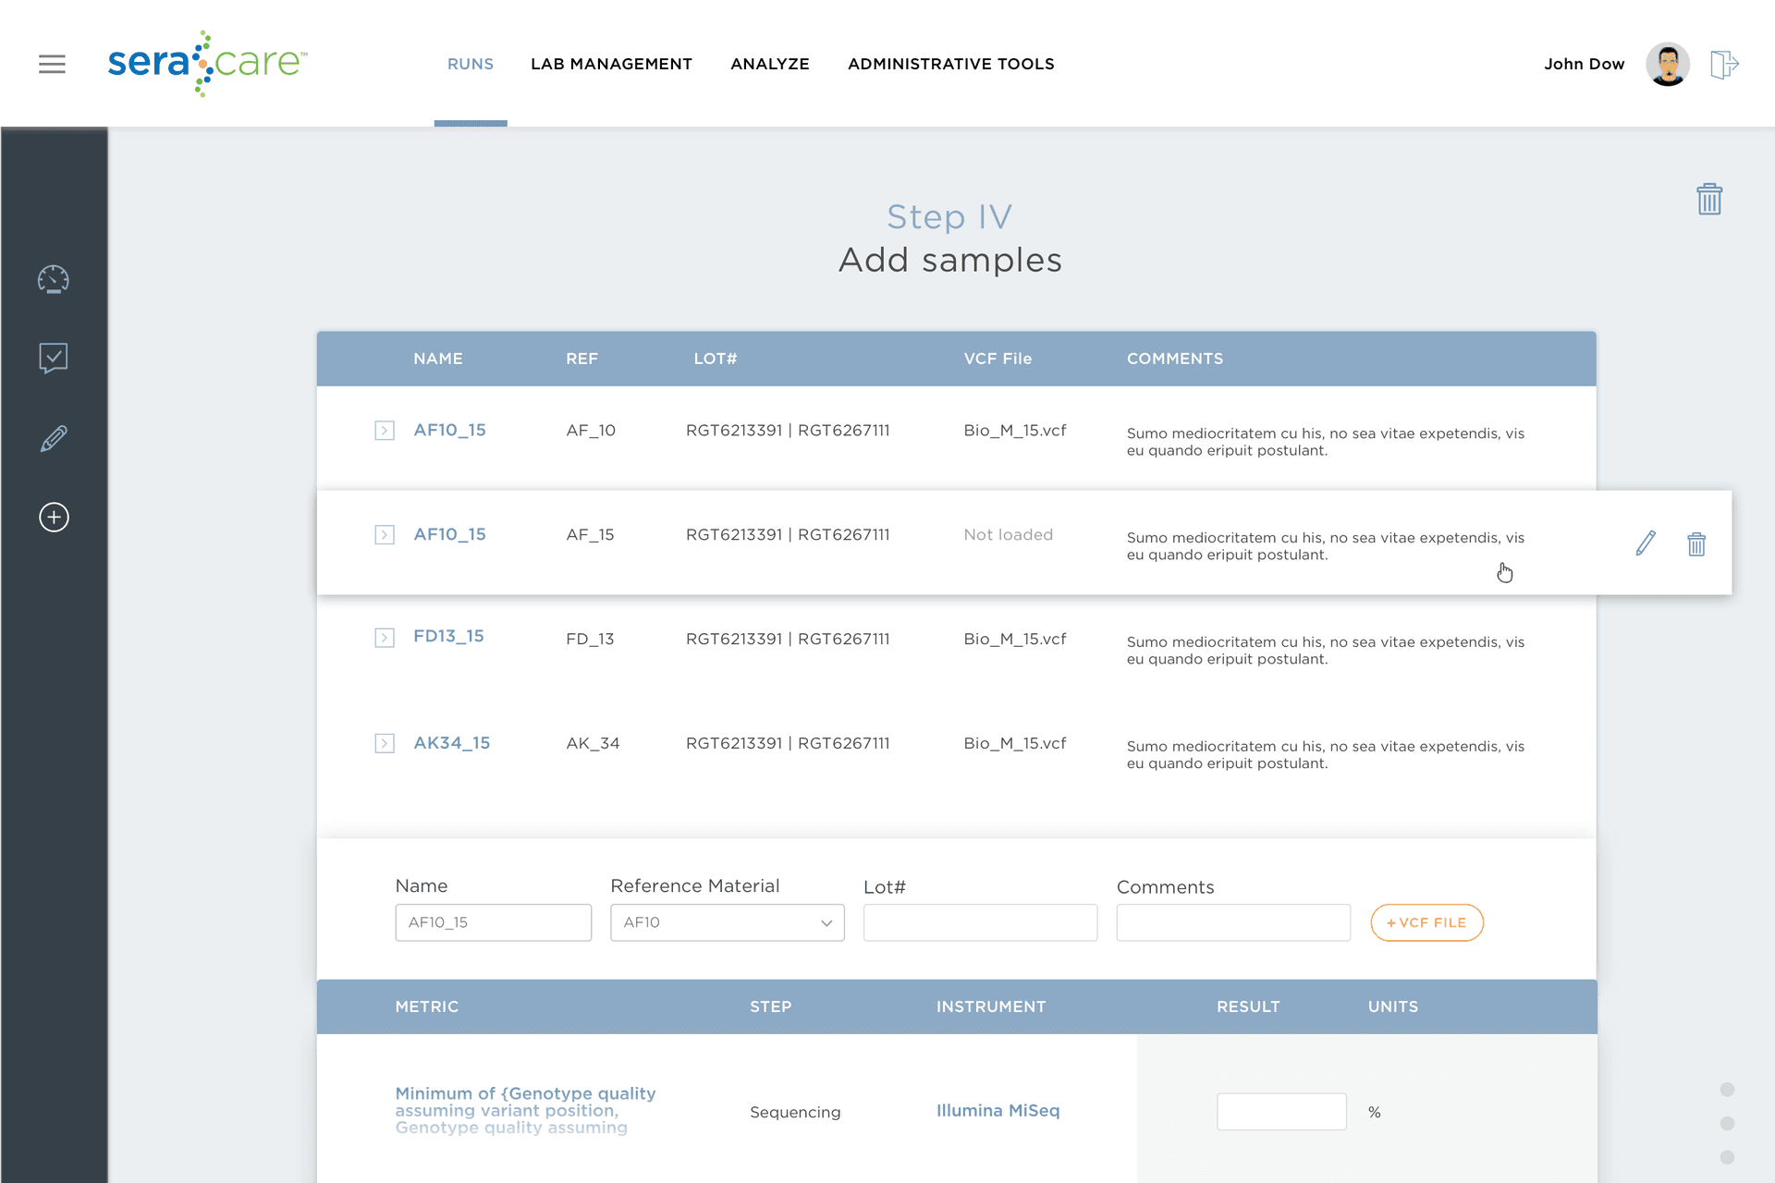Click John Dow's profile avatar

click(1667, 64)
